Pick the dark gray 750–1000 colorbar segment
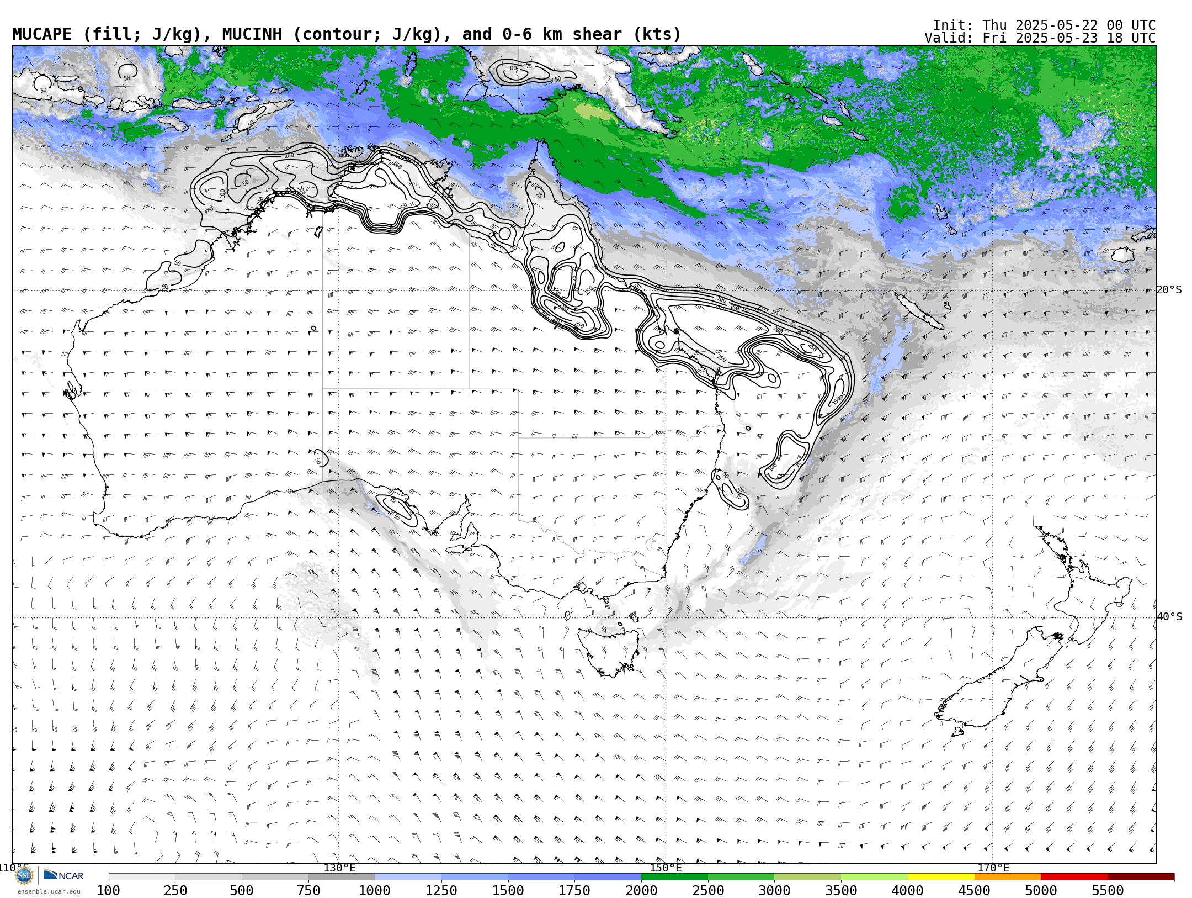 [x=342, y=877]
